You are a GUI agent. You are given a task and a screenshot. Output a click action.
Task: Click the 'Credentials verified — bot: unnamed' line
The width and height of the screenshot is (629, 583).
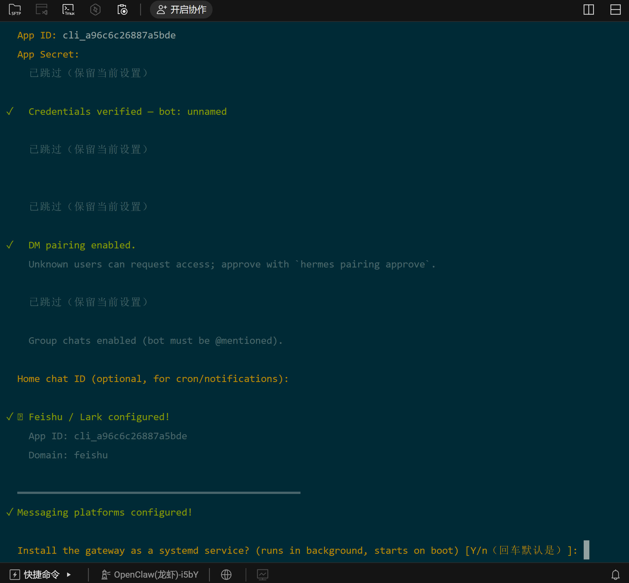[x=128, y=111]
